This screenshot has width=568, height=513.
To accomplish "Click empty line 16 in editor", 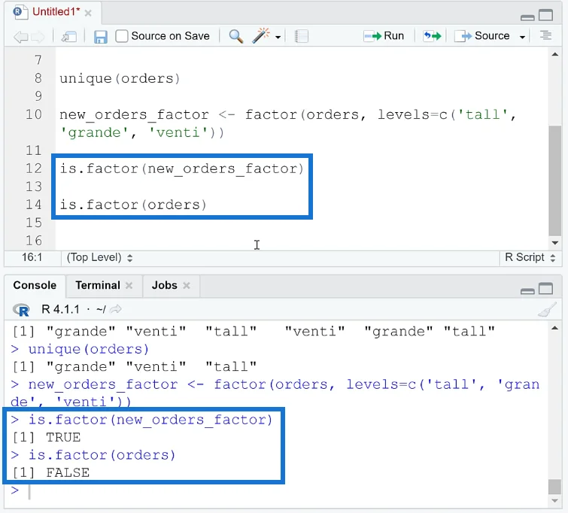I will coord(301,241).
